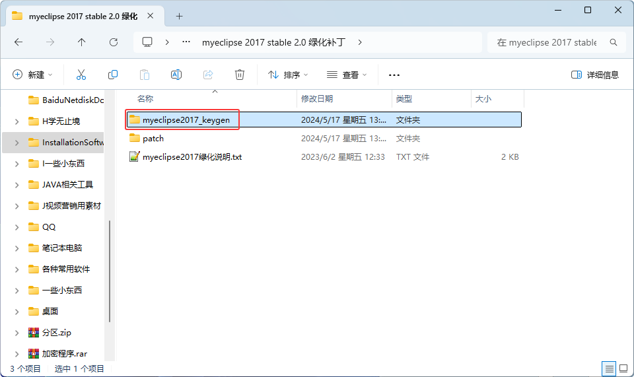Screen dimensions: 634x377
Task: Click the 加密程序.rar archive icon
Action: 34,354
